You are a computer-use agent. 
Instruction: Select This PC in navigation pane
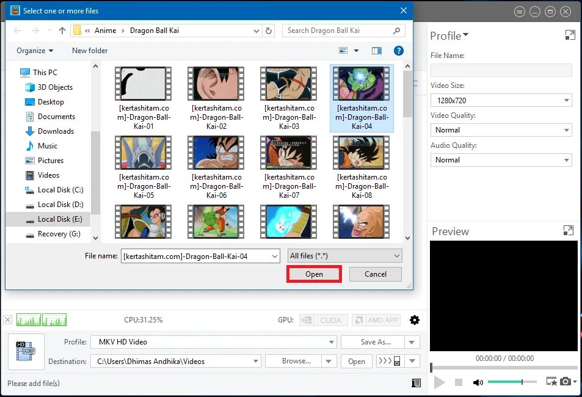(39, 73)
